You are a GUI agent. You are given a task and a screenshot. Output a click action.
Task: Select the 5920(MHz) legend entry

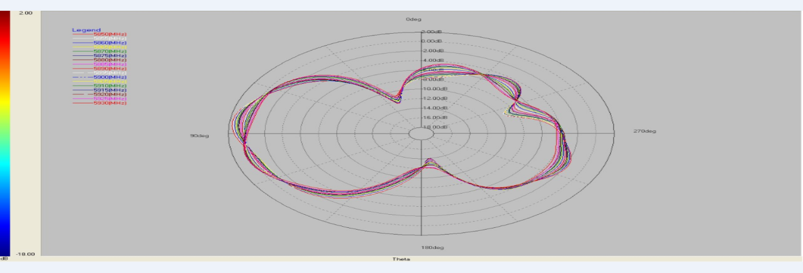point(99,94)
